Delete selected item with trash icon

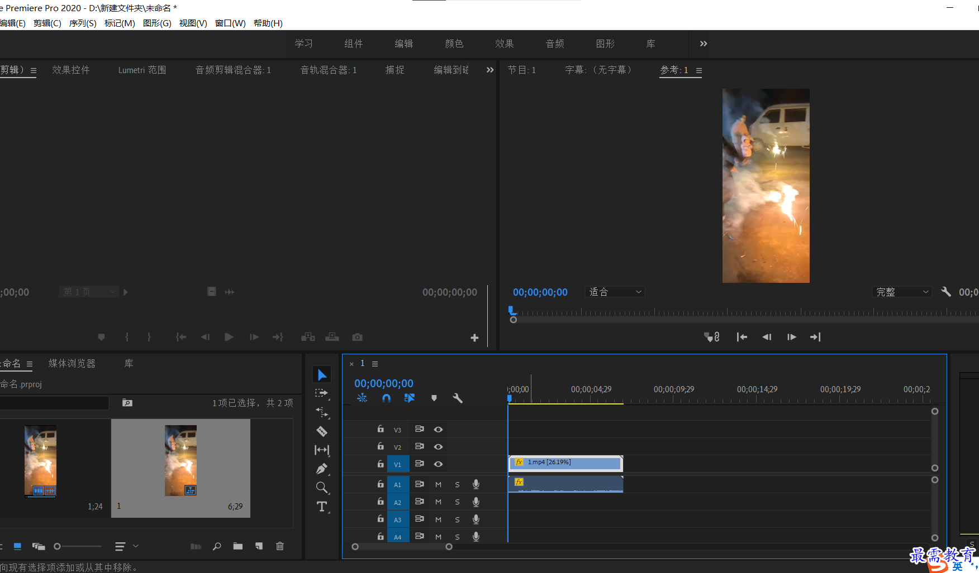click(x=280, y=546)
